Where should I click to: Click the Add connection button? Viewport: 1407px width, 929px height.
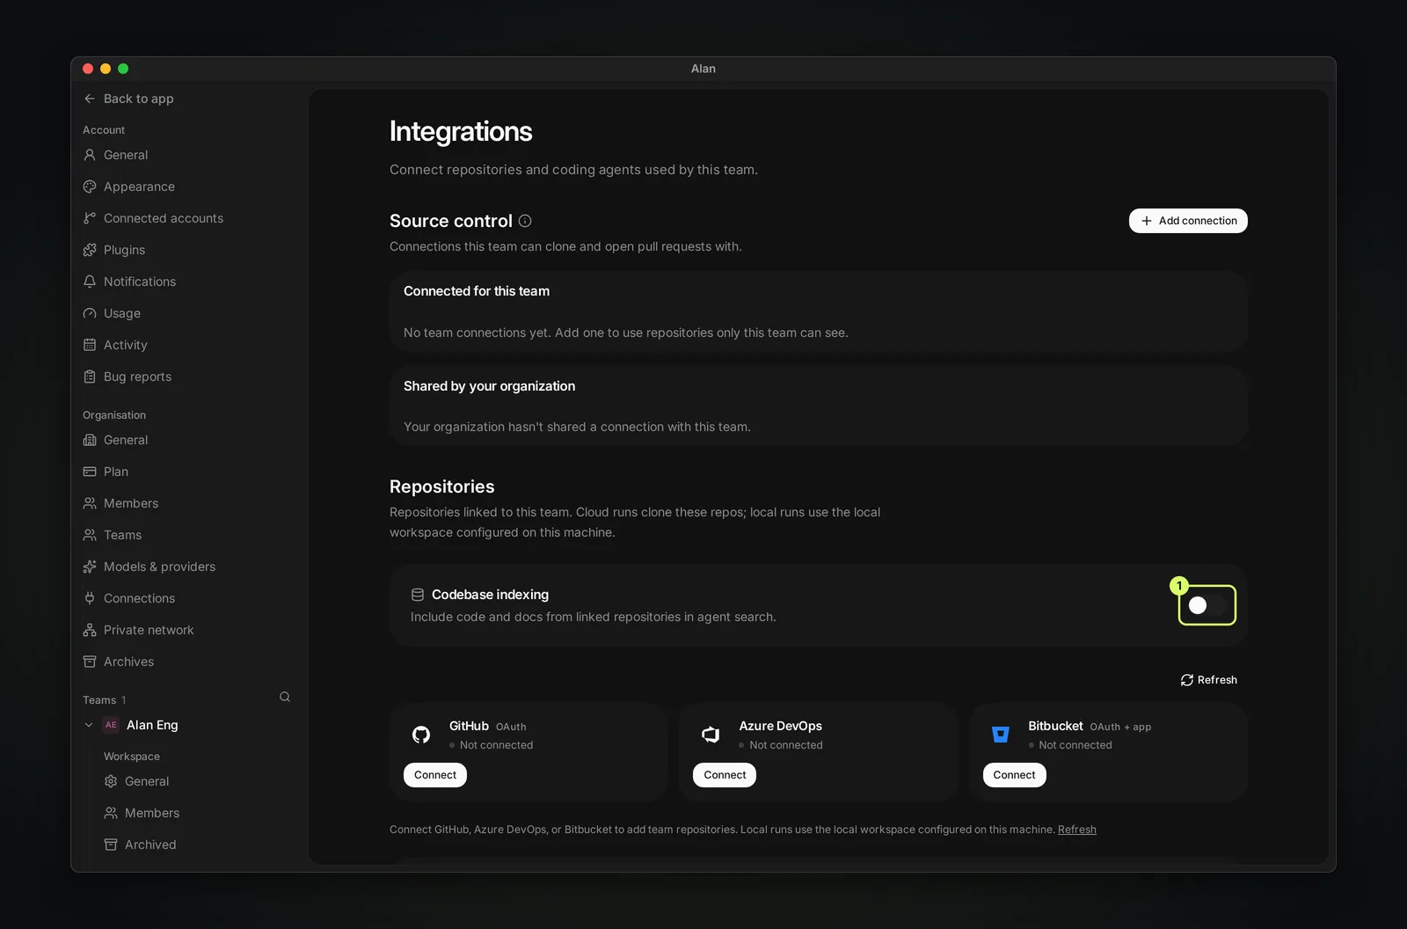click(1188, 221)
